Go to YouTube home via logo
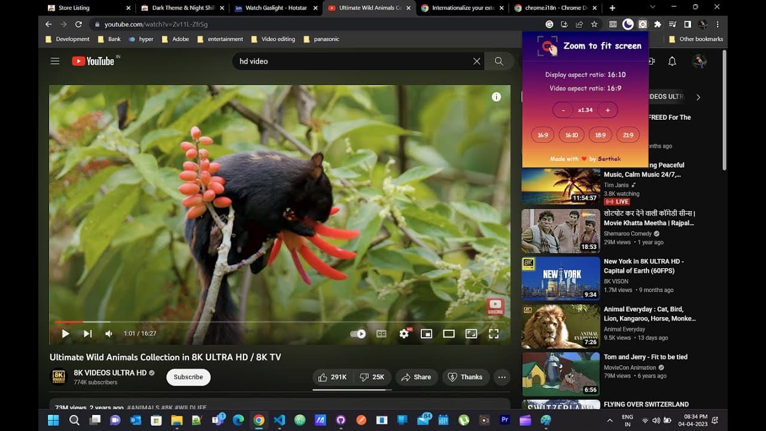The width and height of the screenshot is (766, 431). click(93, 61)
